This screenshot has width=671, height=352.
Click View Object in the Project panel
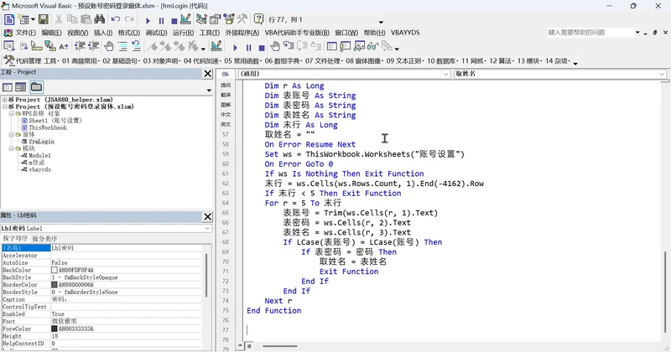pyautogui.click(x=20, y=87)
